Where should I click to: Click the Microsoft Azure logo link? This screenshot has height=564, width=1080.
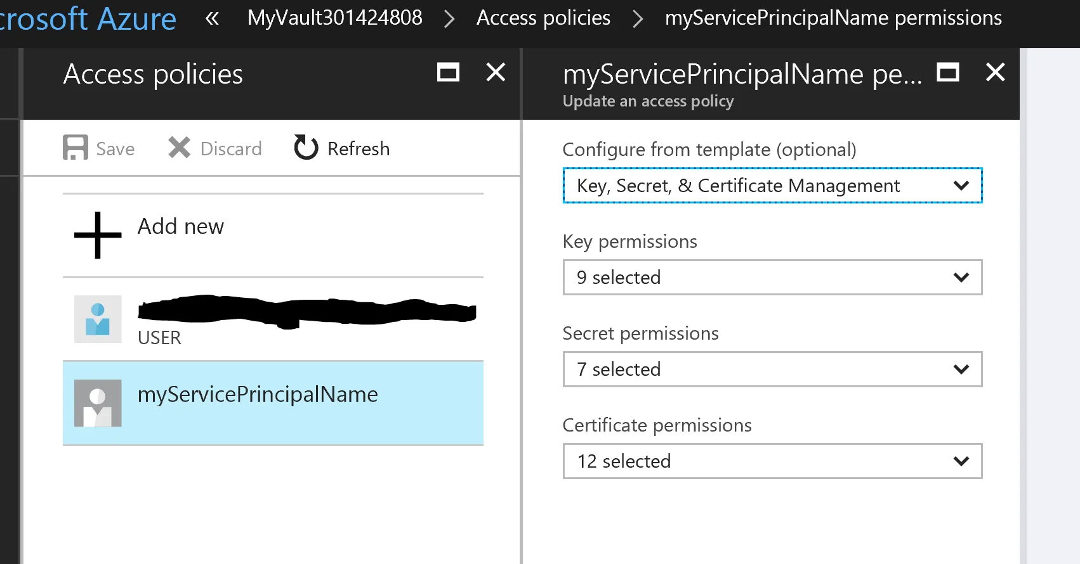(88, 19)
